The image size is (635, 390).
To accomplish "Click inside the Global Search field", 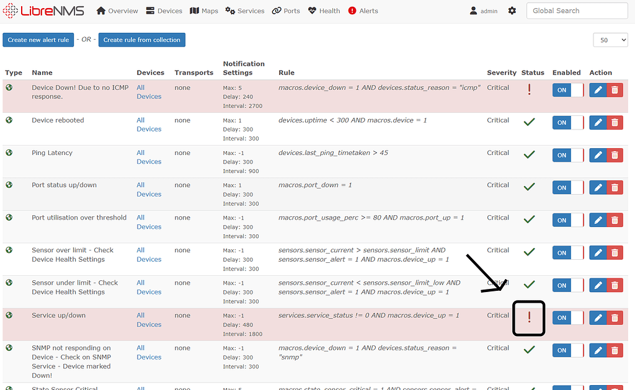I will (577, 11).
